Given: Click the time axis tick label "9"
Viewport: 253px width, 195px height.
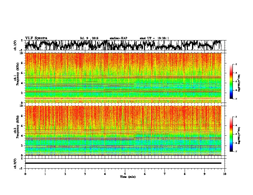Looking at the screenshot, I should pyautogui.click(x=204, y=174).
